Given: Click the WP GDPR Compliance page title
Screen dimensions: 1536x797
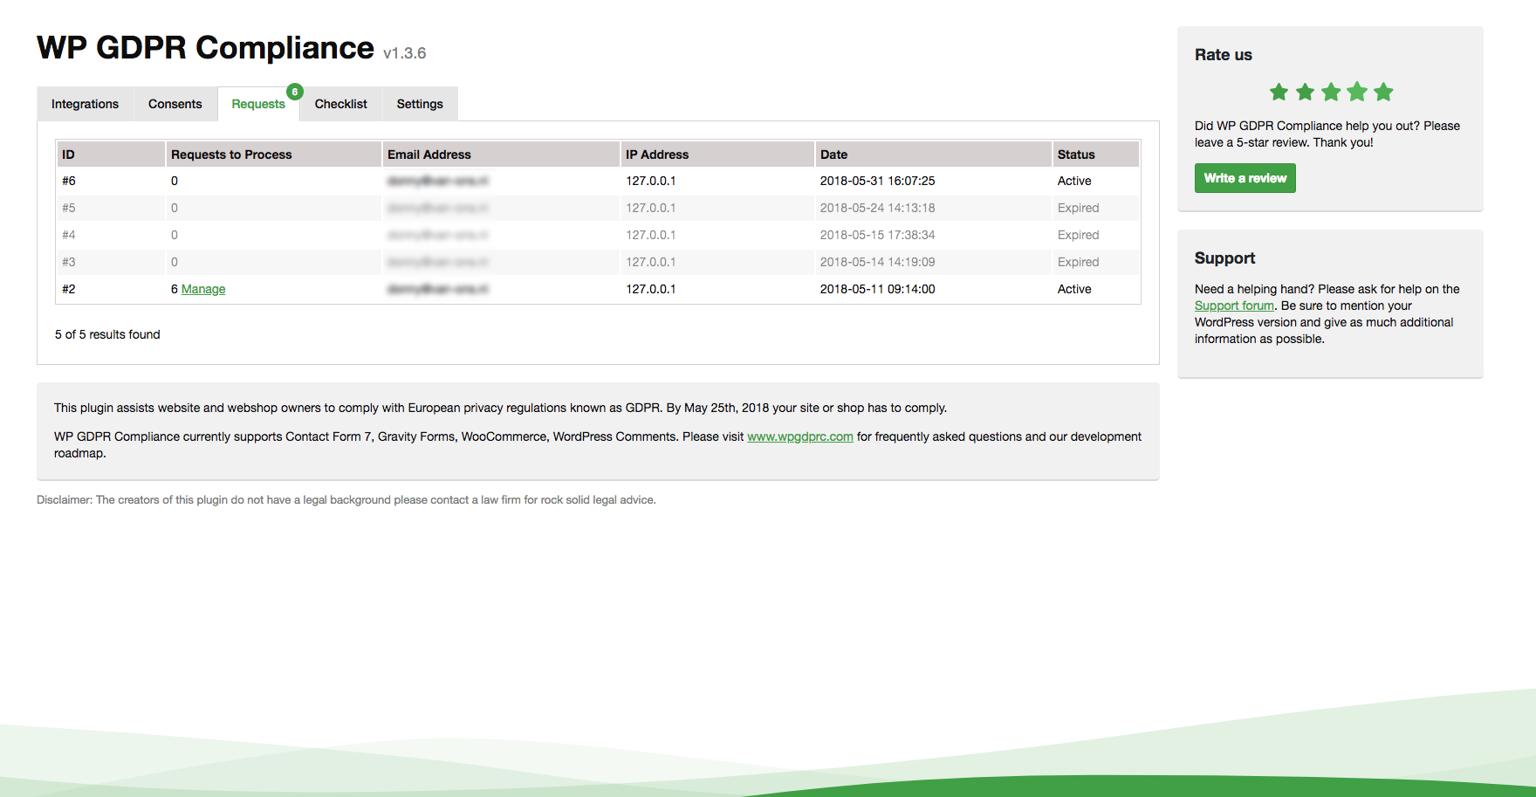Looking at the screenshot, I should tap(205, 48).
